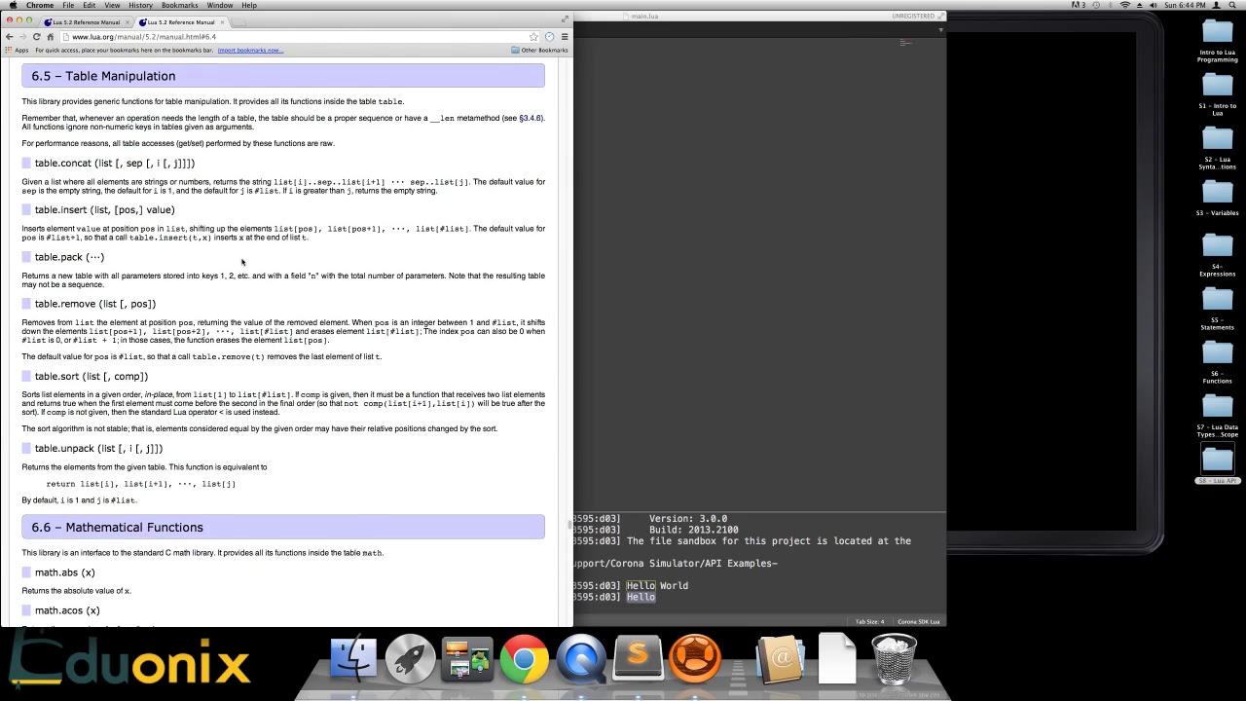Select the 'S6 - Functions' desktop folder
Screen dimensions: 1246x701
point(1217,360)
